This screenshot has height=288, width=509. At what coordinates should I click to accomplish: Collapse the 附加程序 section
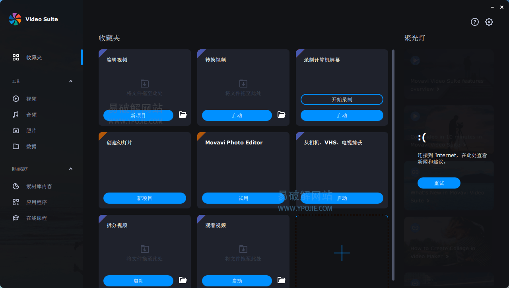[70, 169]
